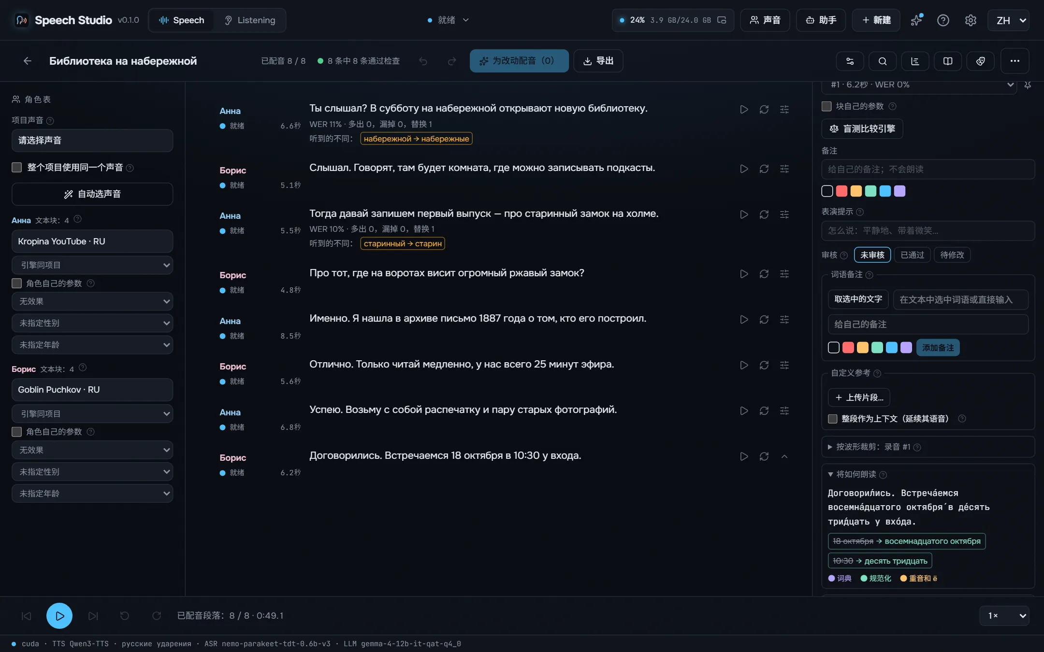Image resolution: width=1044 pixels, height=652 pixels.
Task: Collapse the 将如何朗读 section
Action: (x=857, y=474)
